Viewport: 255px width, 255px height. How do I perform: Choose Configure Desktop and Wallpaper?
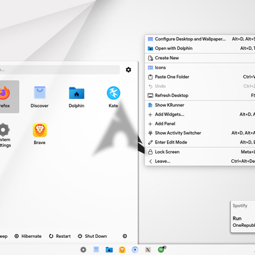pyautogui.click(x=200, y=39)
